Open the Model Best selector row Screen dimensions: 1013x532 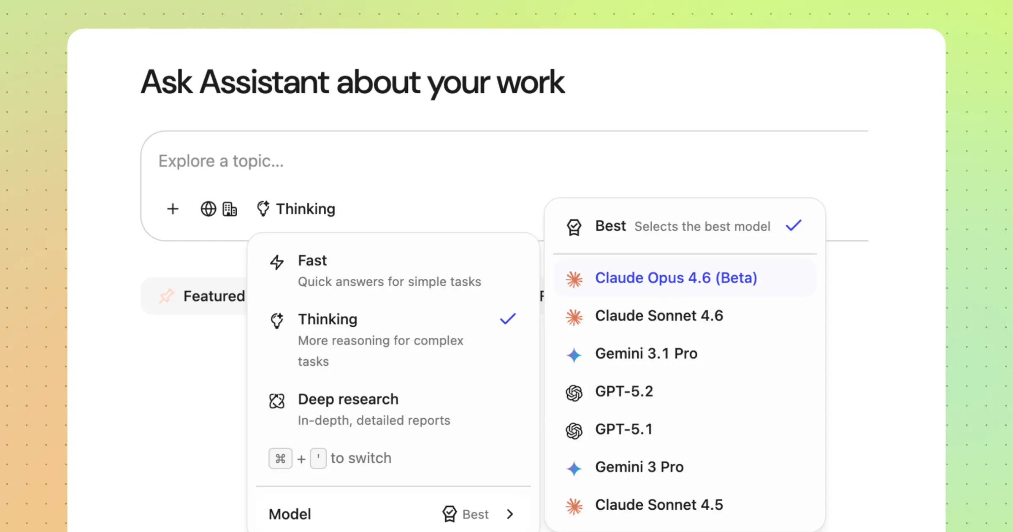click(x=393, y=514)
